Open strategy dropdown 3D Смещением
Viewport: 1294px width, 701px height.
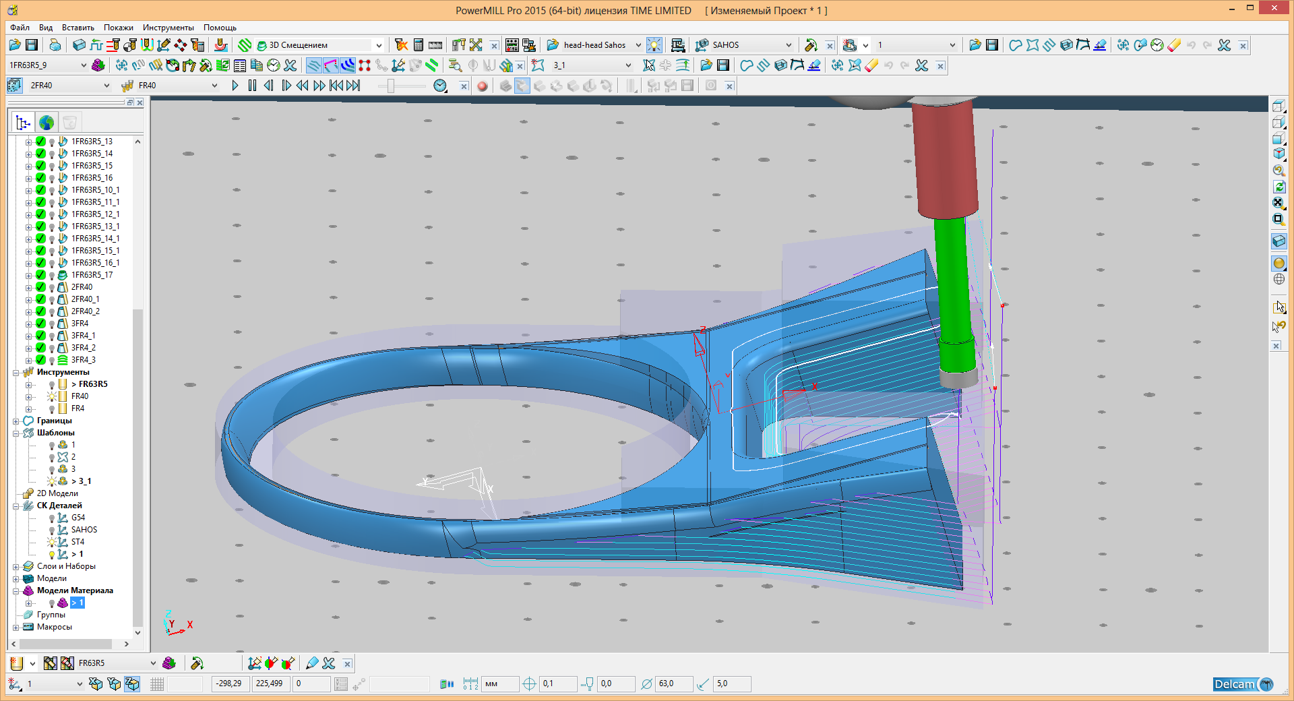click(x=319, y=45)
